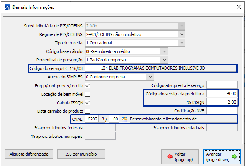Screen dimensions: 246x168
Task: Close the Demais Informações dialog
Action: [239, 7]
